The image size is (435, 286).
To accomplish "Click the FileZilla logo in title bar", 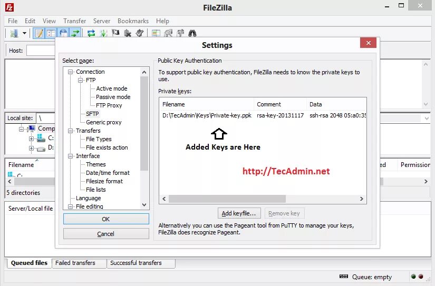I will 9,7.
